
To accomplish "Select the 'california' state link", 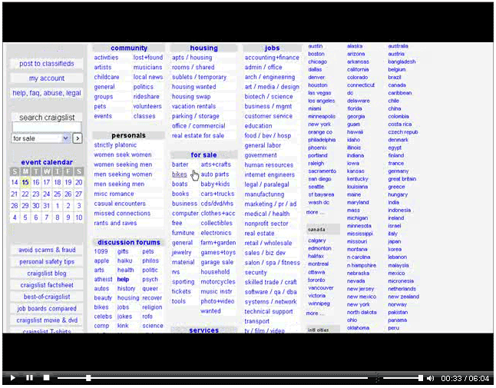I will click(x=358, y=70).
